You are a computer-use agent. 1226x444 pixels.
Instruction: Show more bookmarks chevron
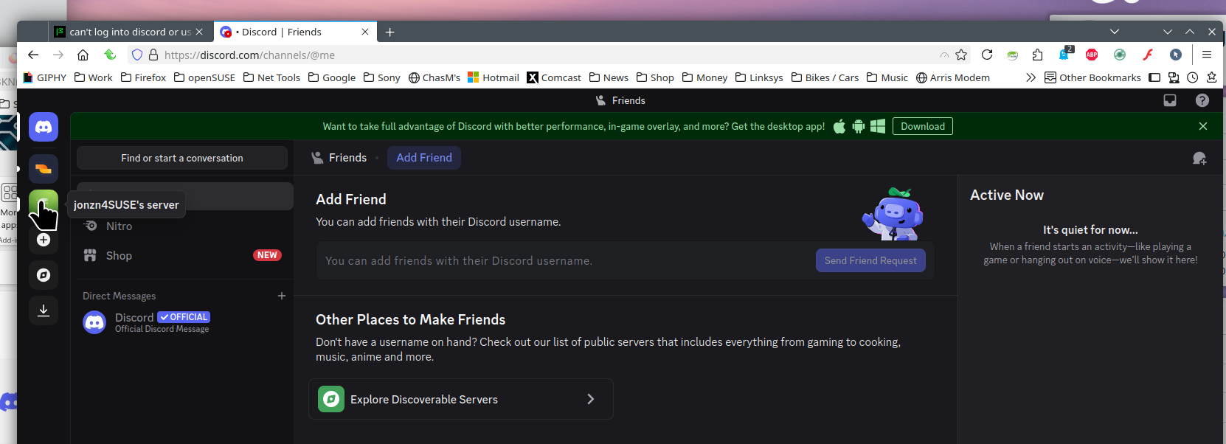1031,77
